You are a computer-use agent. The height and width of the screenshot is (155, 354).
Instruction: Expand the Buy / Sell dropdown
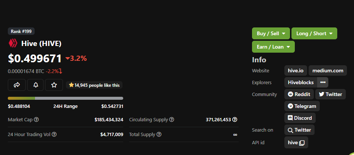[271, 33]
